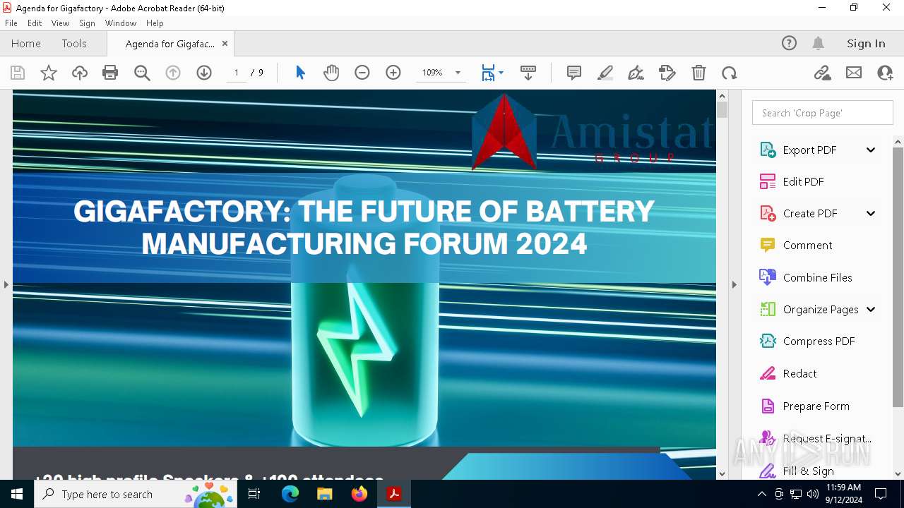904x508 pixels.
Task: Choose the Selection arrow tool
Action: (x=300, y=73)
